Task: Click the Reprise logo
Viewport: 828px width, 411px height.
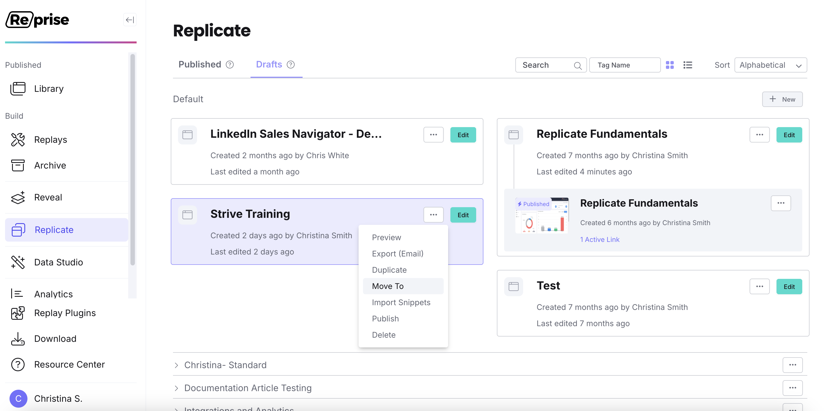Action: [x=37, y=20]
